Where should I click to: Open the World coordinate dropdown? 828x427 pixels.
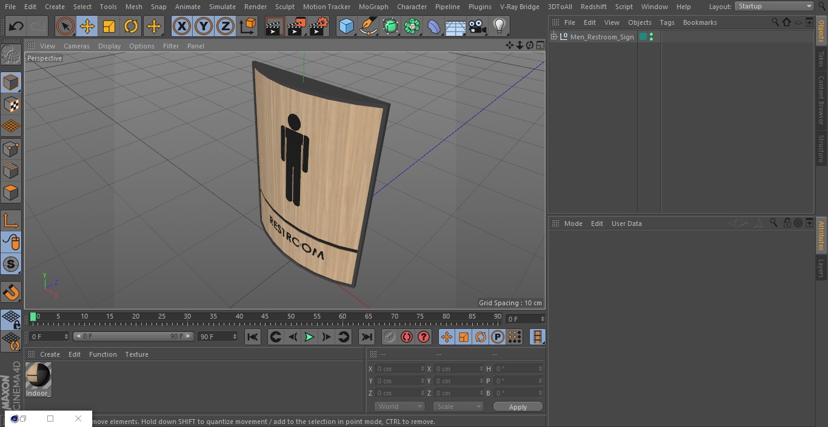pyautogui.click(x=399, y=406)
